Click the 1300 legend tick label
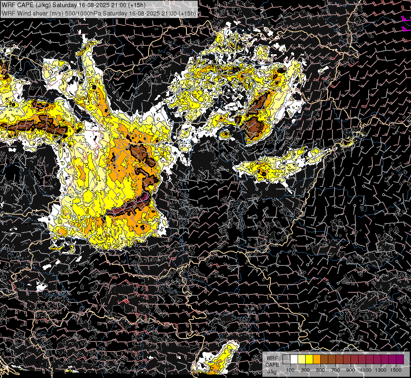411x378 pixels. (x=381, y=370)
